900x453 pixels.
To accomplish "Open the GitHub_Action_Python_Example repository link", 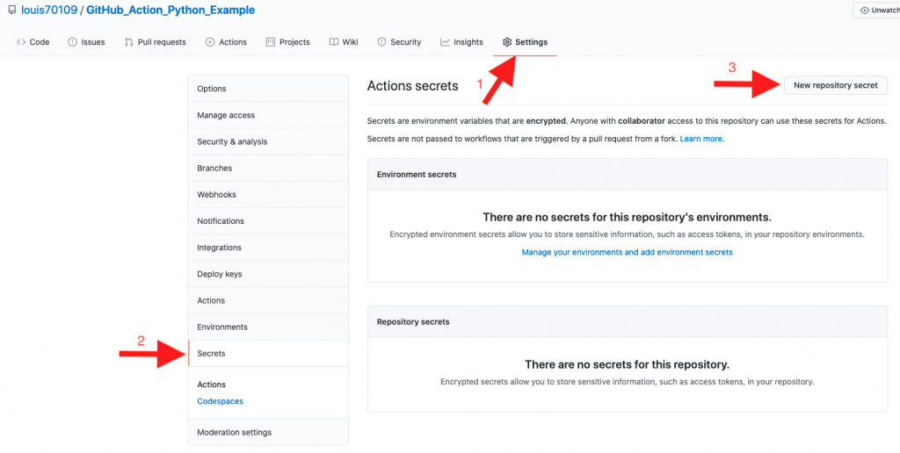I will coord(171,11).
